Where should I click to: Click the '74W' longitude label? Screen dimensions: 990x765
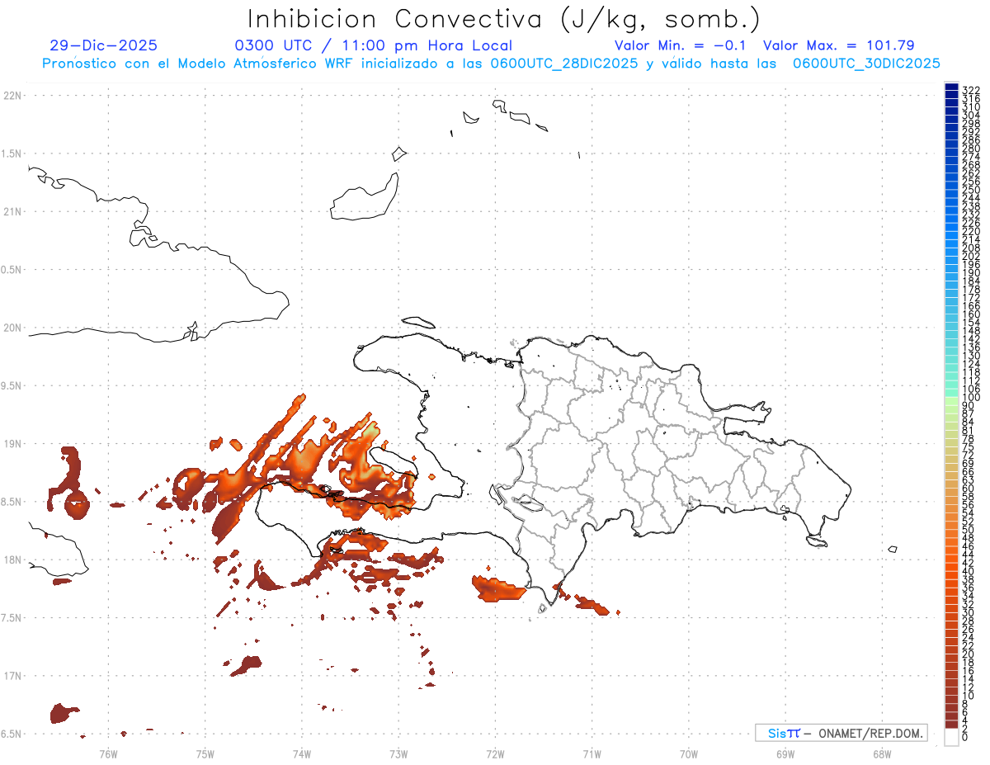tap(302, 753)
